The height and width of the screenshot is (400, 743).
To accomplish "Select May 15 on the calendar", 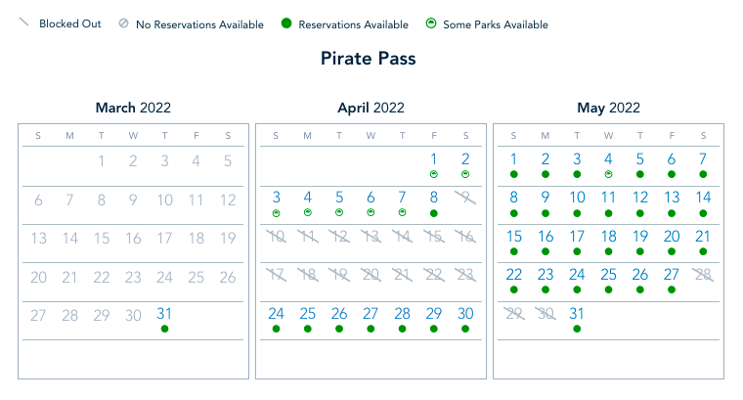I will coord(514,236).
